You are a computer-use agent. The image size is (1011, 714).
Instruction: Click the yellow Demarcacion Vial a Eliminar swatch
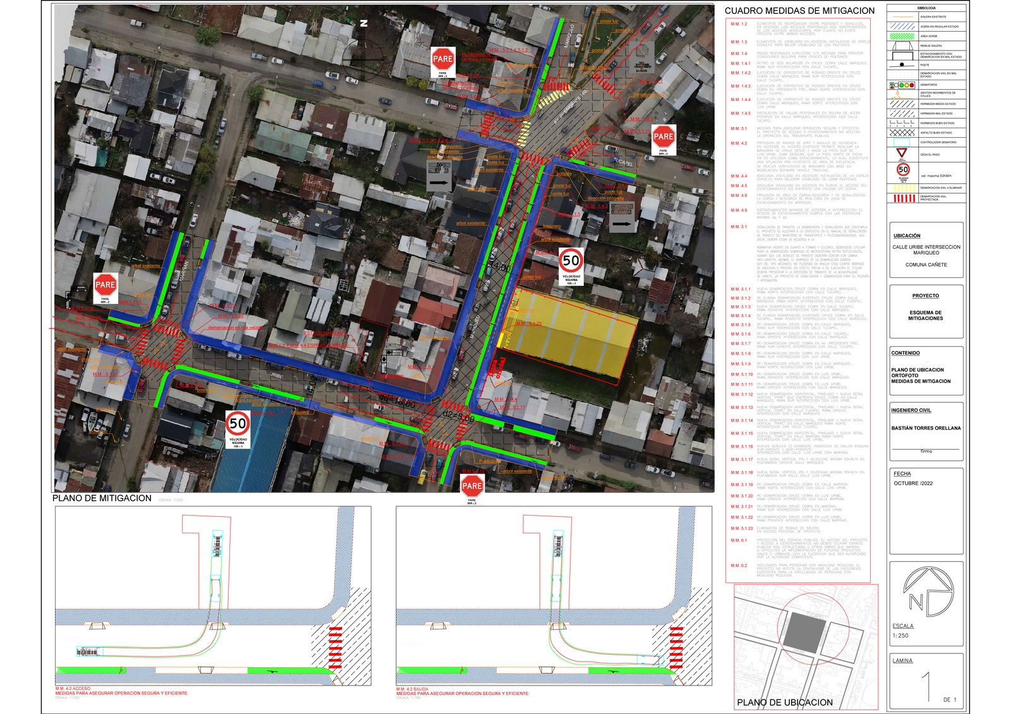tap(904, 188)
